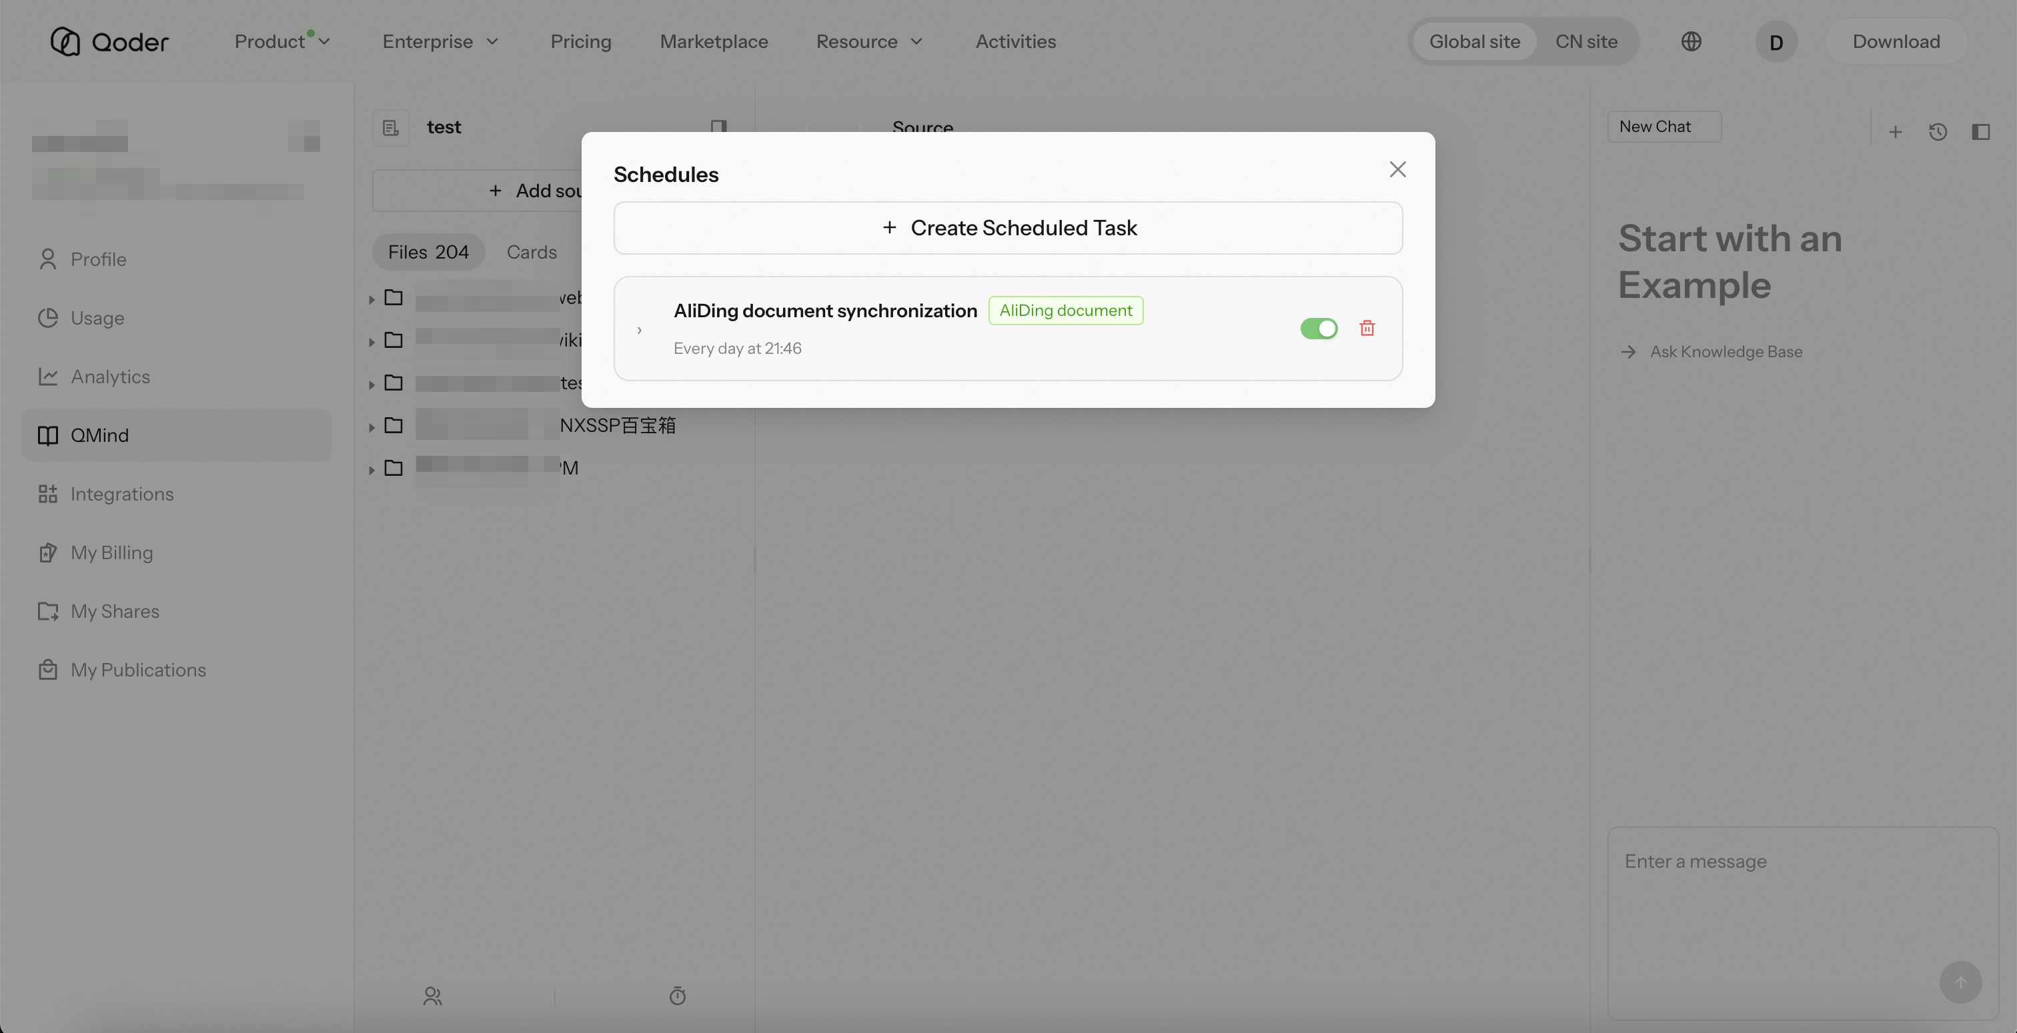
Task: Open the Activities menu item
Action: [x=1016, y=41]
